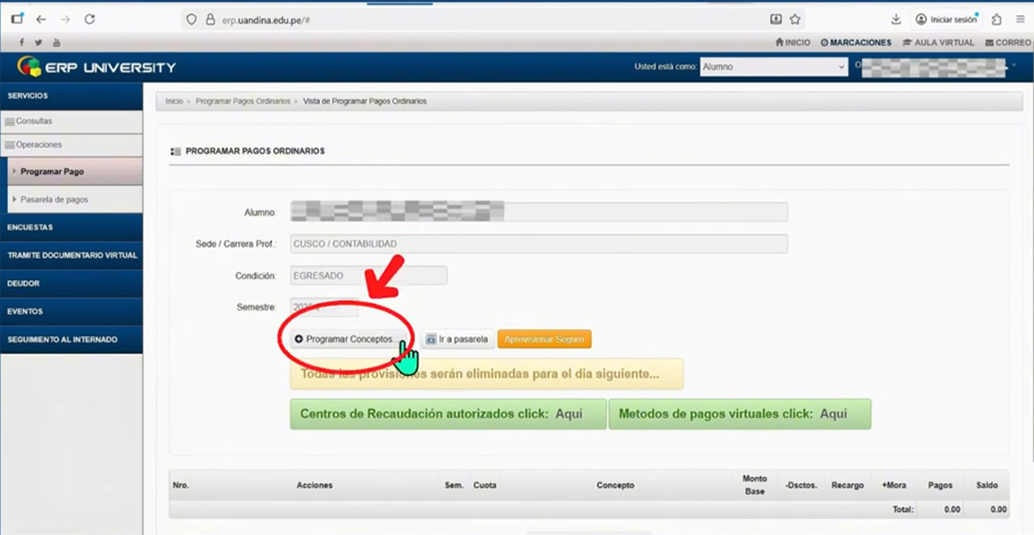Open the Twitter icon above the sidebar
Screen dimensions: 1034x535
pyautogui.click(x=37, y=42)
